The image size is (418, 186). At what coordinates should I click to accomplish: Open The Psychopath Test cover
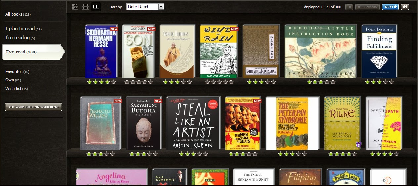pos(384,123)
